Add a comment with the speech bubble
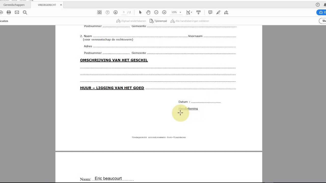Screen dimensions: 326x183 (210, 12)
